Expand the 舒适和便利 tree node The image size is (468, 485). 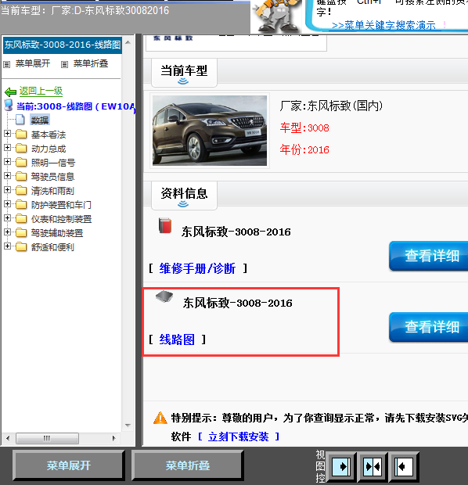(7, 246)
